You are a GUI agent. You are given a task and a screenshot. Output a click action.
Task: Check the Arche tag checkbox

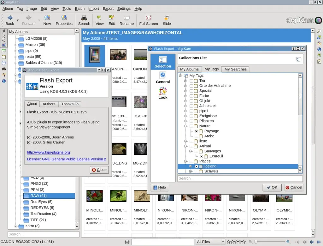[197, 136]
